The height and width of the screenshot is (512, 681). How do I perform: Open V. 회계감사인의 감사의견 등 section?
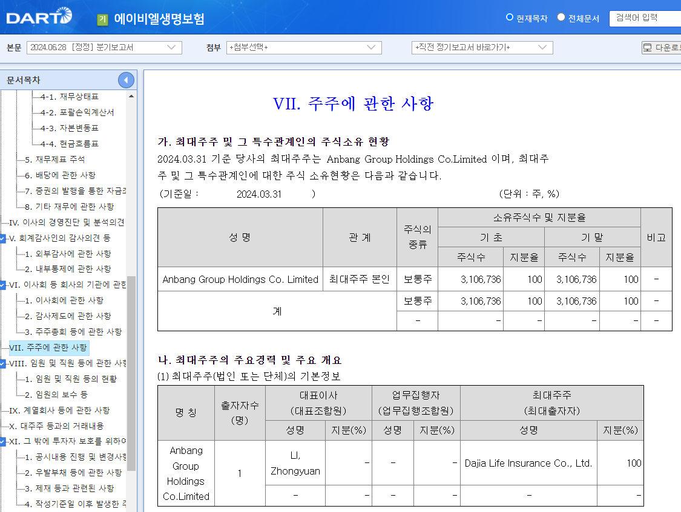(x=59, y=238)
